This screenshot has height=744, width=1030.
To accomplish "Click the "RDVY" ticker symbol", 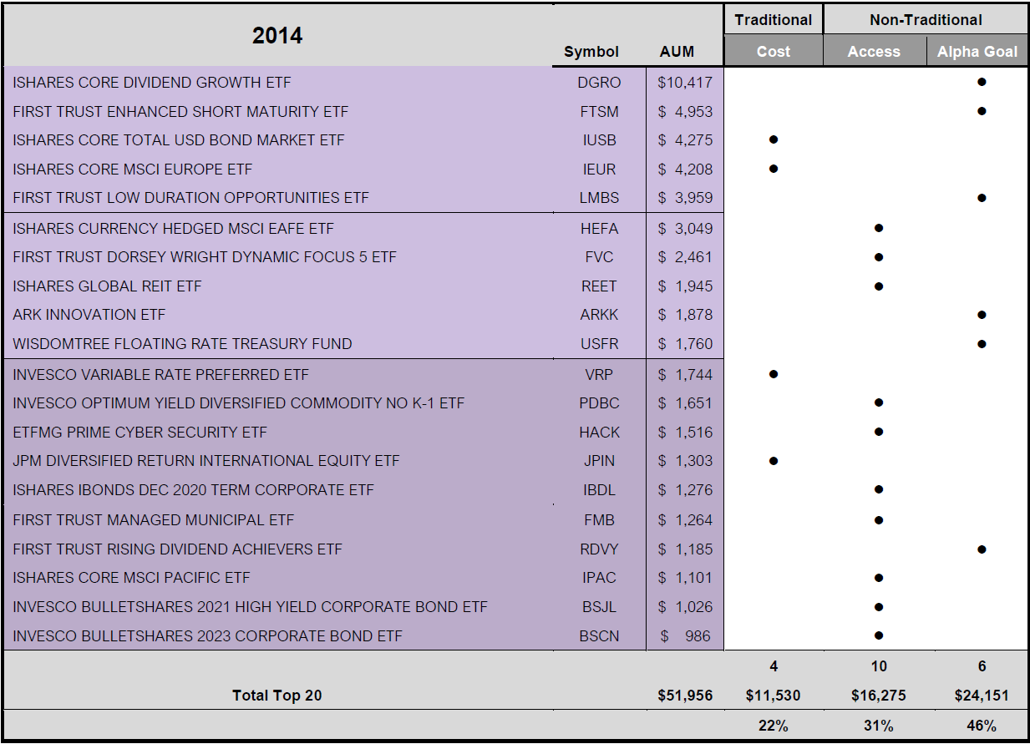I will 600,549.
